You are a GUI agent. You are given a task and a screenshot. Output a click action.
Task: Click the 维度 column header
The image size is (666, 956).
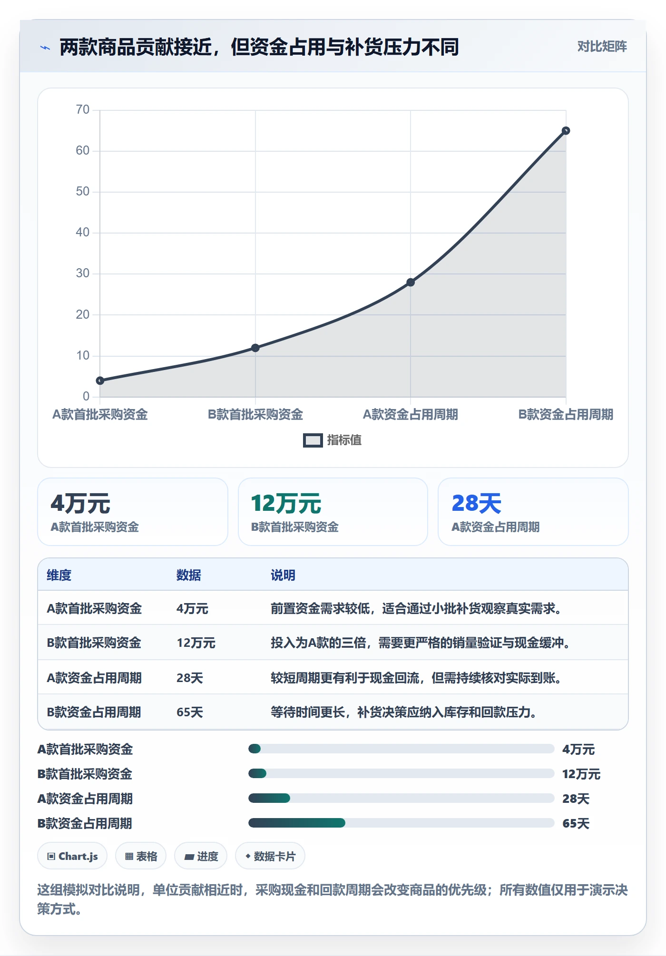[x=59, y=576]
